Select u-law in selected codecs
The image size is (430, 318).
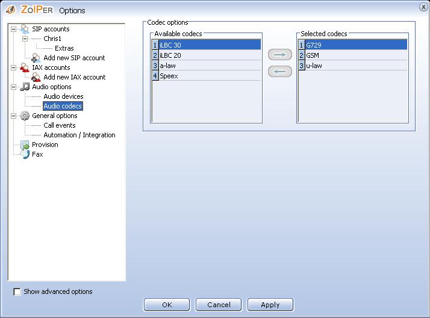pyautogui.click(x=353, y=66)
